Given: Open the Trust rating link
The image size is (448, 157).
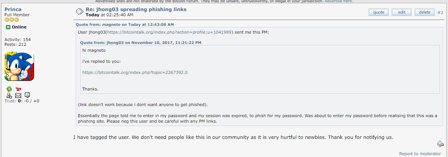Looking at the screenshot, I should point(10,101).
